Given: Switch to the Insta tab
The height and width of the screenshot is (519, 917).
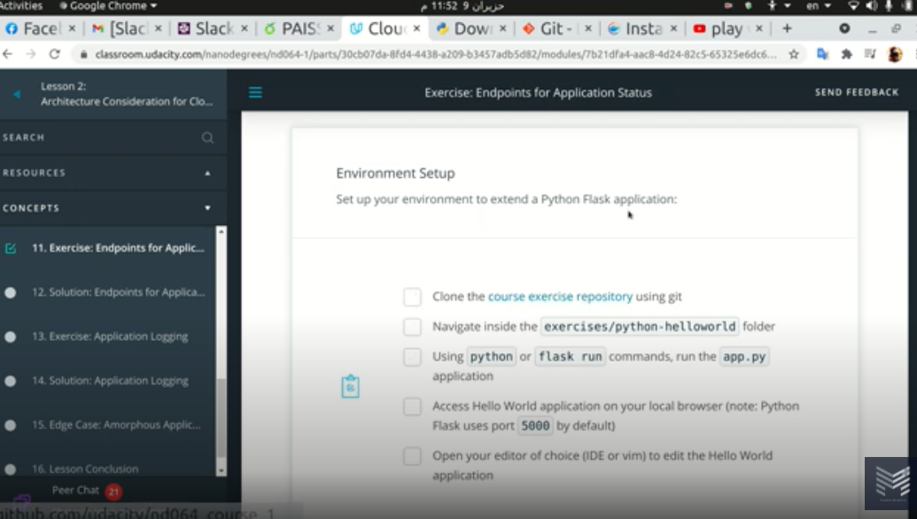Looking at the screenshot, I should click(642, 28).
